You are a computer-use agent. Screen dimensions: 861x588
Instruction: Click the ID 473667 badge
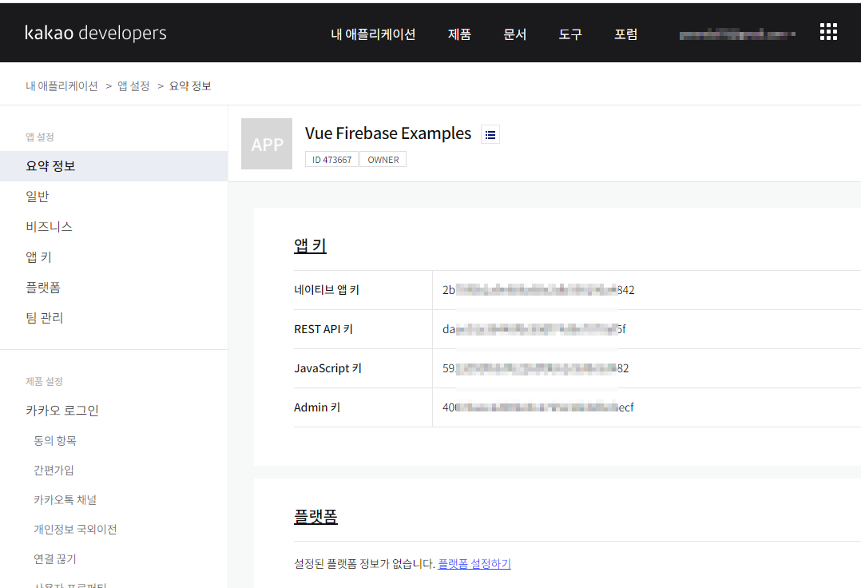tap(331, 160)
